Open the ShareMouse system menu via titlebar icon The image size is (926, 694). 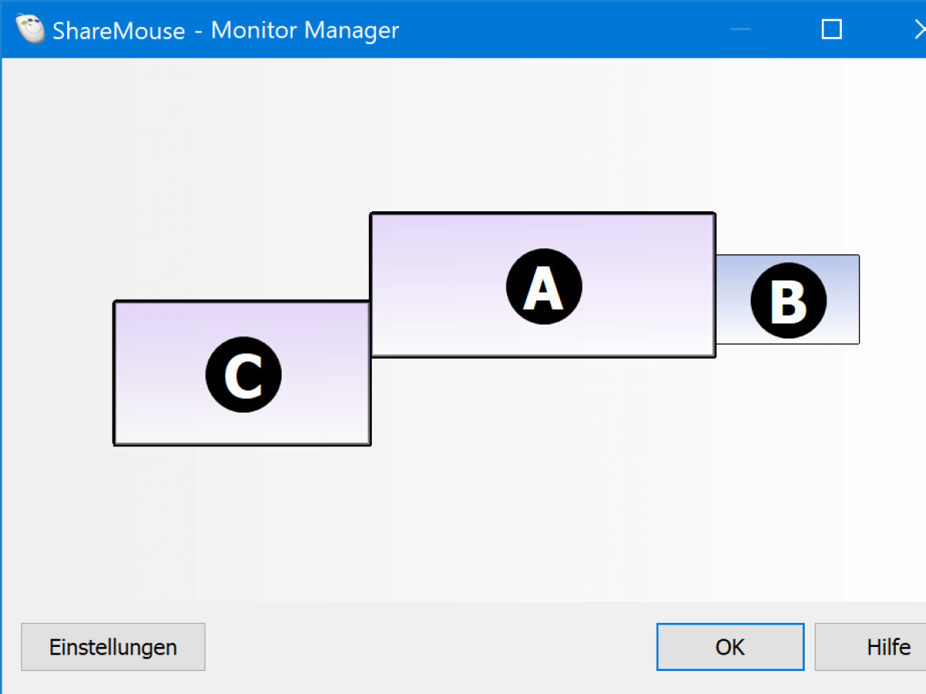click(31, 29)
